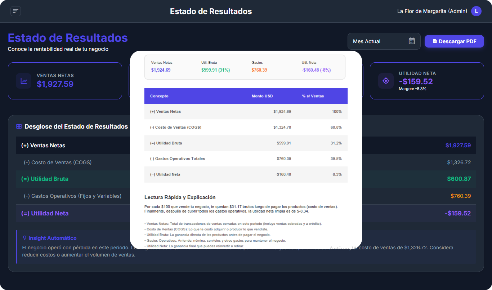Click the chart icon on Ventas Netas card
Viewport: 492px width, 290px height.
pyautogui.click(x=23, y=81)
